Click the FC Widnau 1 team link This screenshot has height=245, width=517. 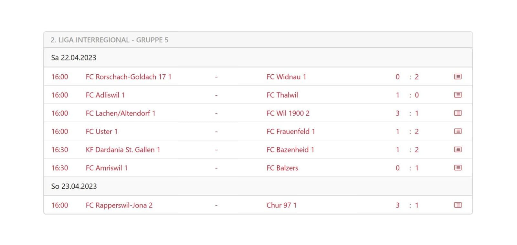click(x=286, y=77)
